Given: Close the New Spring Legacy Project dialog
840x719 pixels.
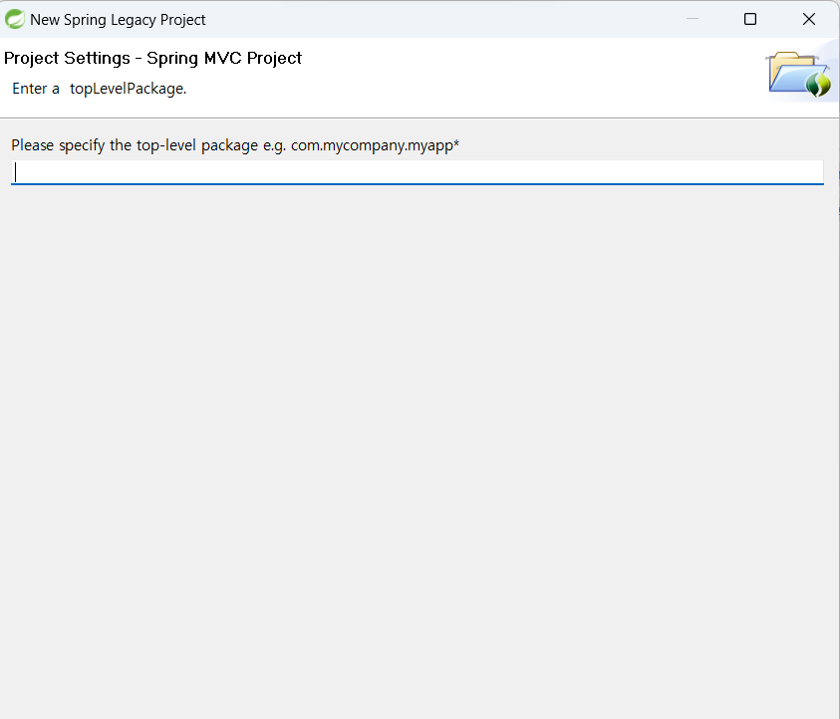Looking at the screenshot, I should pyautogui.click(x=809, y=19).
